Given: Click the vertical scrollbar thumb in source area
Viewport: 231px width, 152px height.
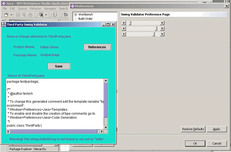Looking at the screenshot, I should (x=106, y=100).
